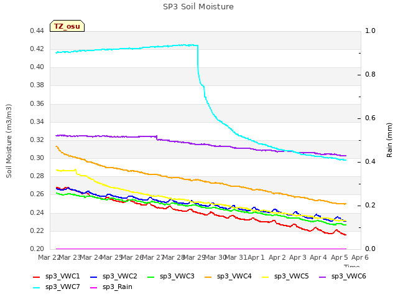Click the 0.32 left axis tick label
This screenshot has width=398, height=299.
(37, 140)
